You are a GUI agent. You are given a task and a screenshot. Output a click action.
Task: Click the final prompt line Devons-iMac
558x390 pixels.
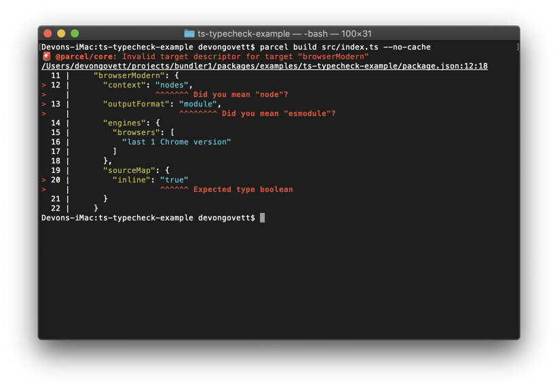(x=148, y=218)
